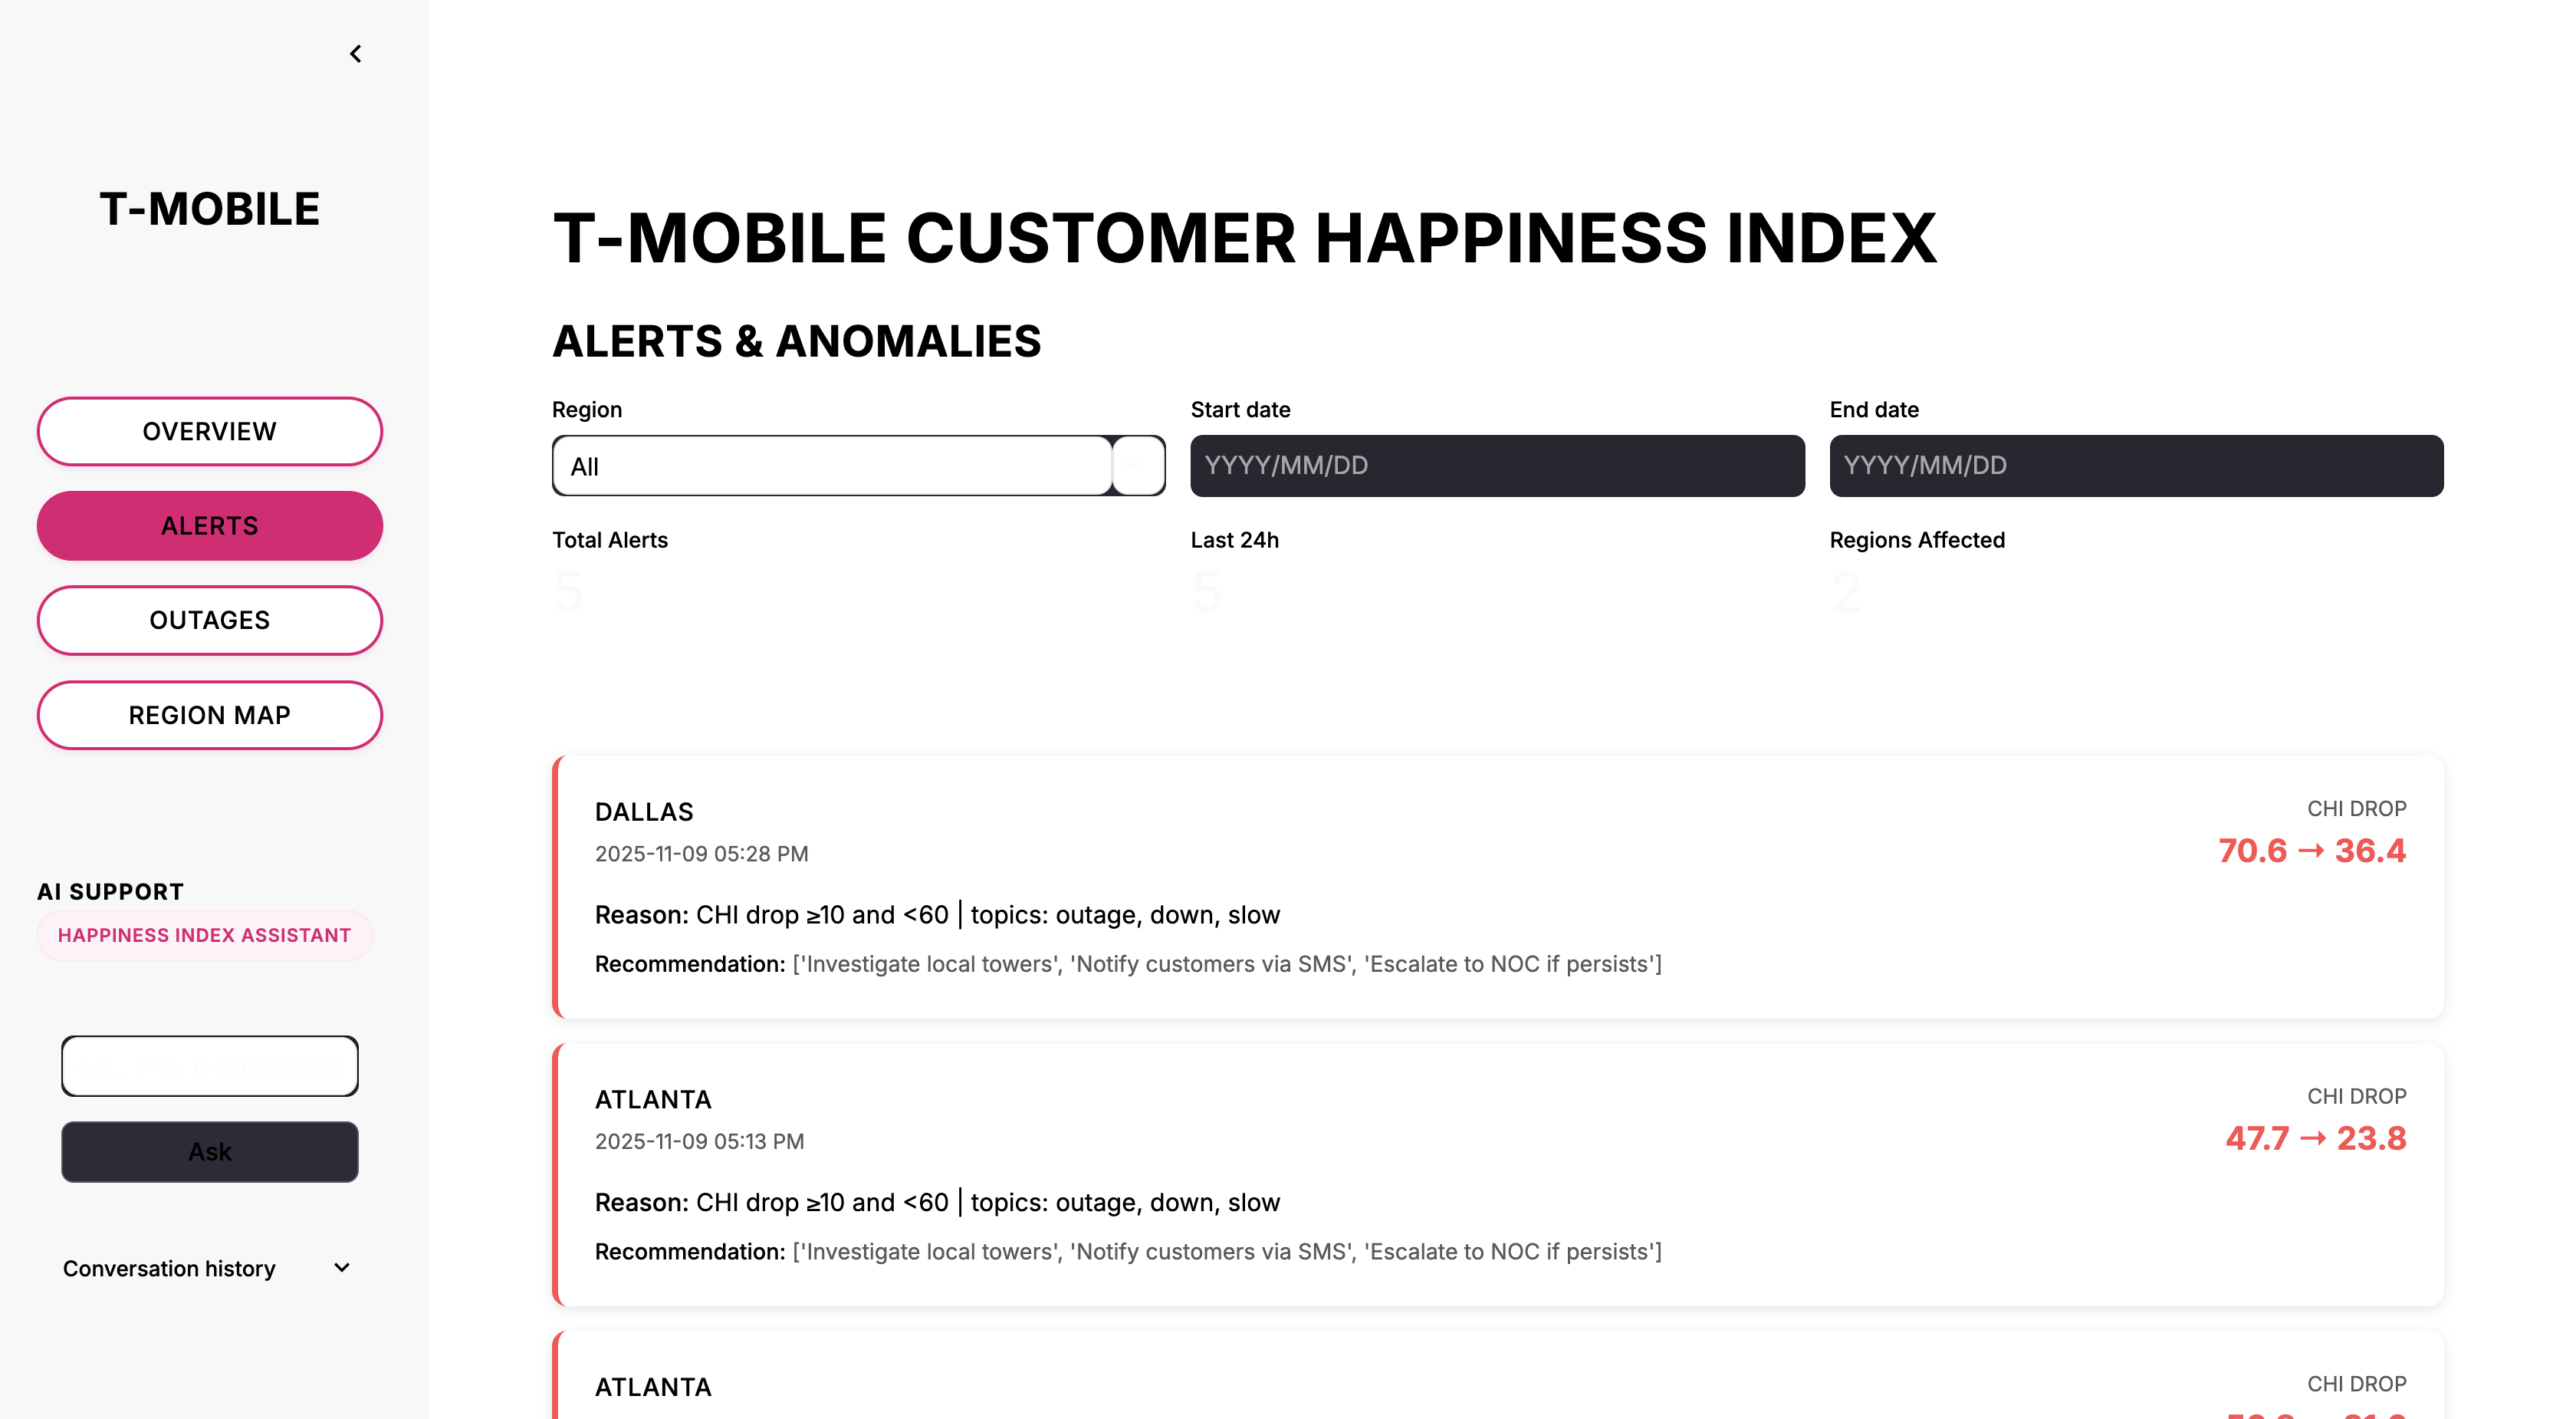Click the Happiness Index Assistant badge
Viewport: 2576px width, 1419px height.
(205, 936)
